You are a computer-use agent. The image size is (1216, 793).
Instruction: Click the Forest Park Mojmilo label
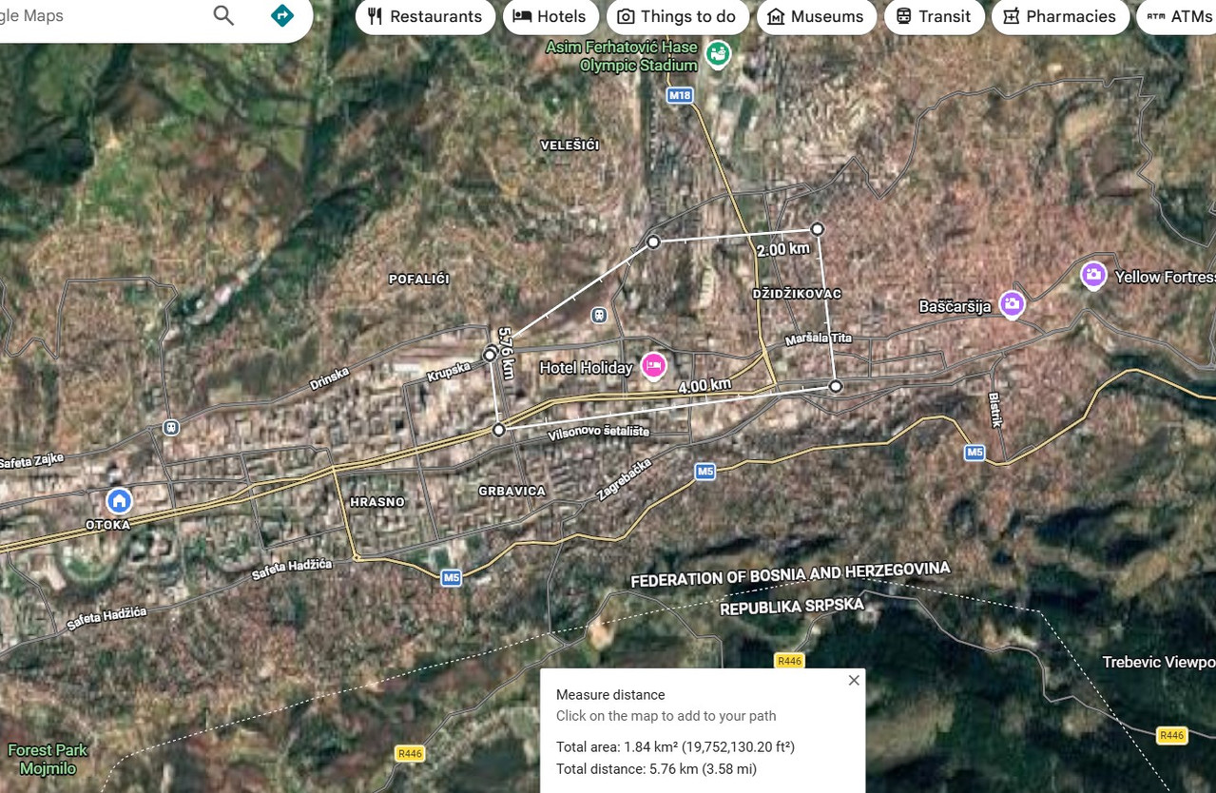48,759
